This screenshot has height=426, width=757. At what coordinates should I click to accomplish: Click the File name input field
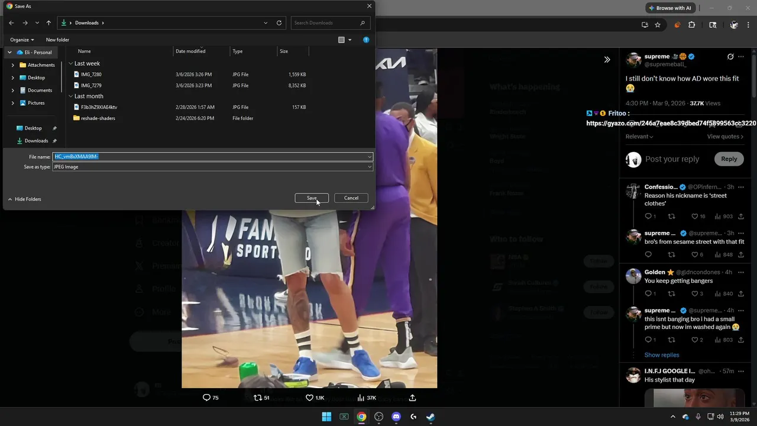tap(213, 157)
